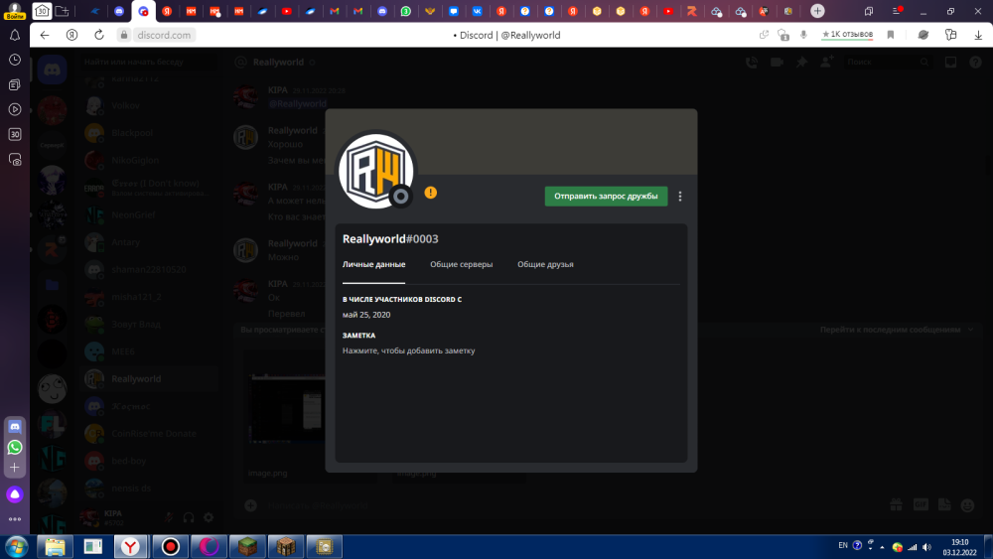Click the Reallyworld profile avatar image
993x559 pixels.
tap(375, 171)
